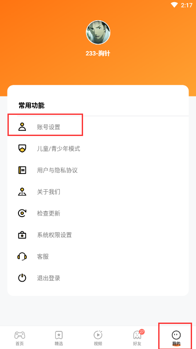Screen dimensions: 196x349
Task: Open the 关于我们 page
Action: (x=98, y=192)
